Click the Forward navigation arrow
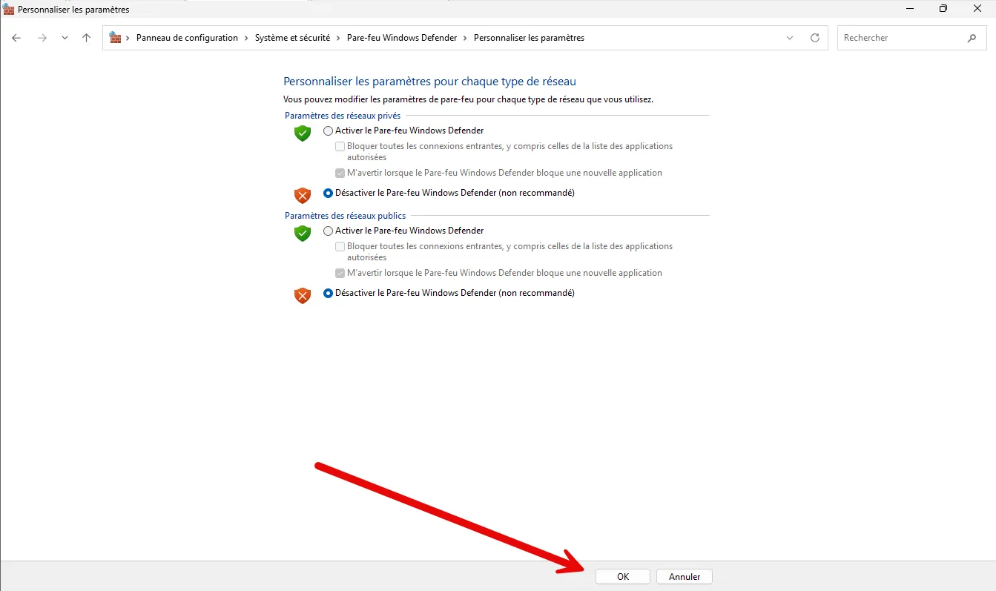 coord(42,38)
